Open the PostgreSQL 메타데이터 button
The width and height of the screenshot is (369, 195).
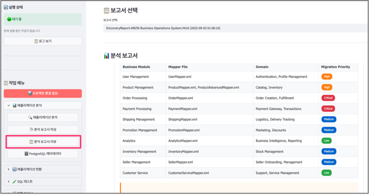point(43,154)
